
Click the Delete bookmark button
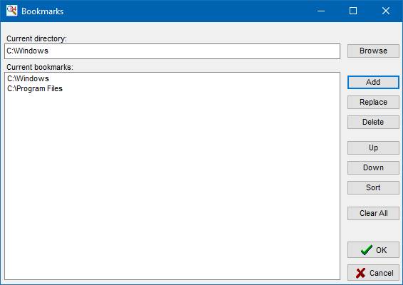tap(373, 122)
